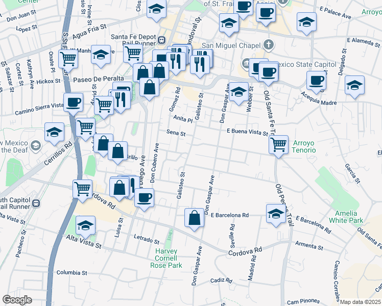The width and height of the screenshot is (382, 306).
Task: Open the school marker beside Webber St
Action: [239, 93]
